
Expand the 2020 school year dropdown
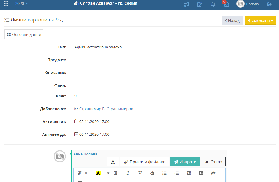click(22, 4)
